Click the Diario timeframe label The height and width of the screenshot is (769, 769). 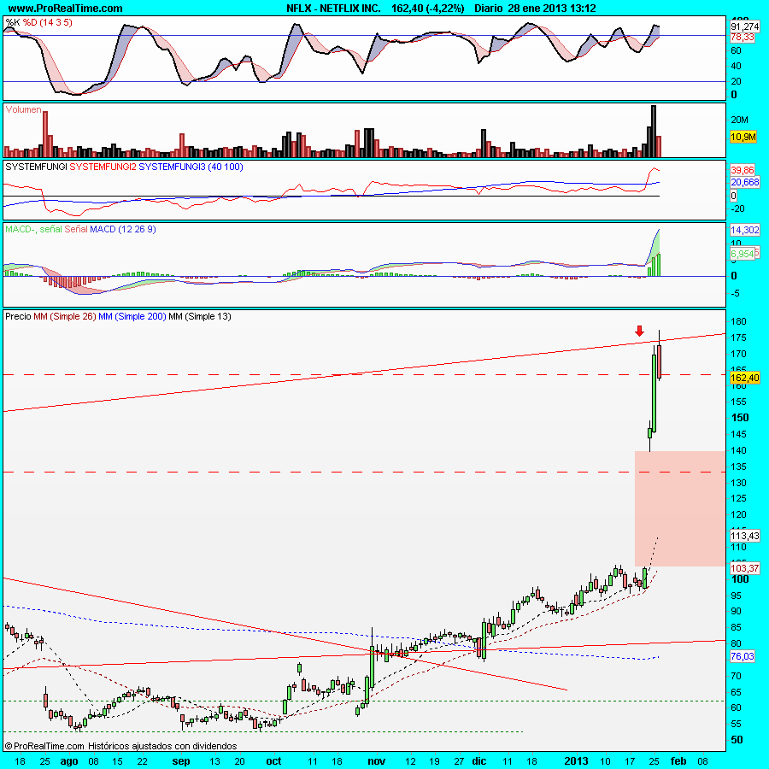[x=489, y=8]
